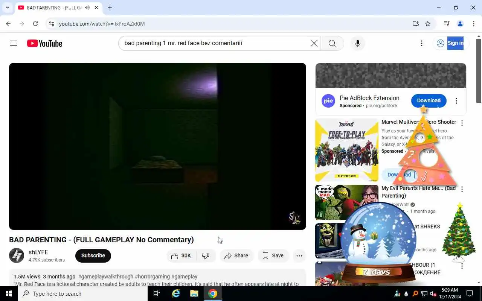The width and height of the screenshot is (482, 301).
Task: Dislike this video
Action: pyautogui.click(x=206, y=256)
